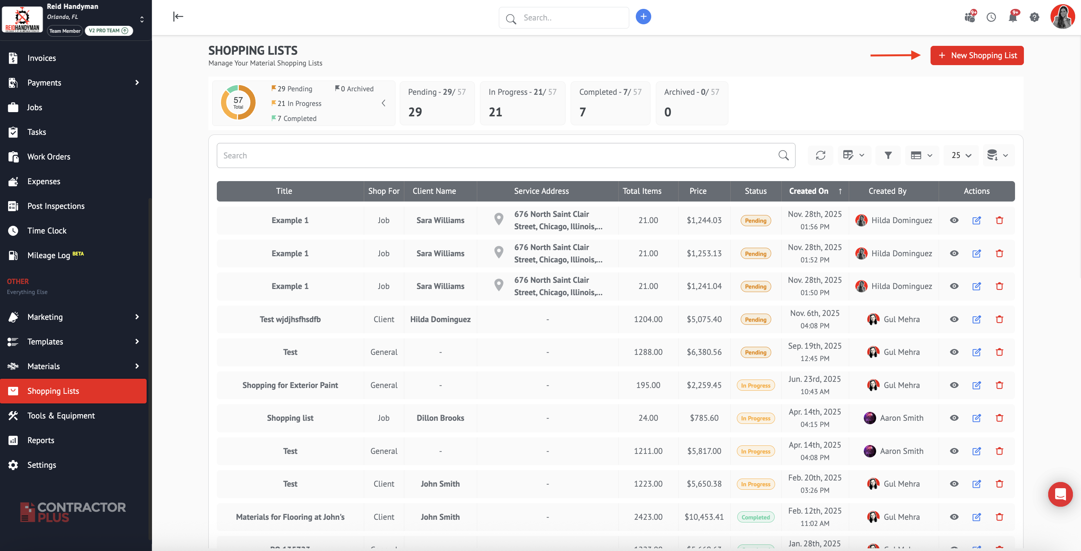View Materials for Flooring at John's list

tap(954, 517)
